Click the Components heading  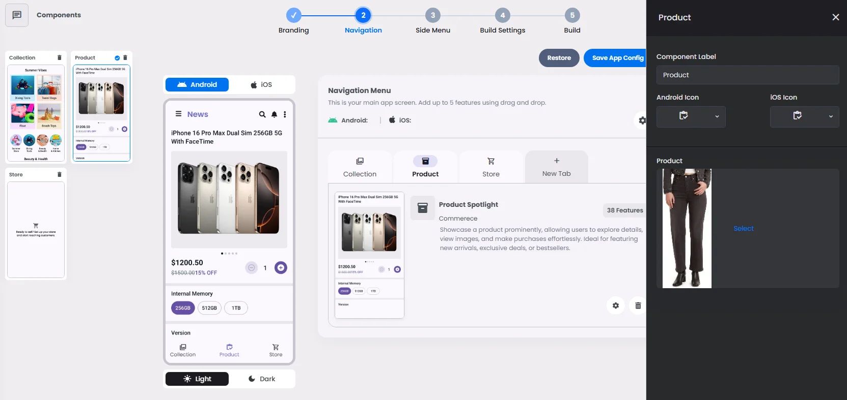coord(59,15)
